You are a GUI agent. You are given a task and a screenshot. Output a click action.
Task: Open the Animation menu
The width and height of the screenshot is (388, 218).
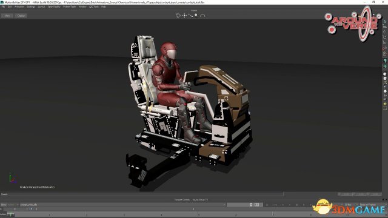coord(19,7)
